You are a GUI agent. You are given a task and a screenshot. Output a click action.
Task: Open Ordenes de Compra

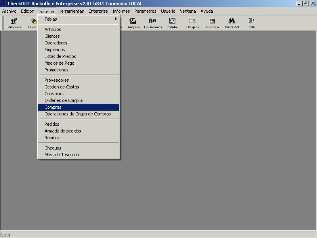point(78,100)
